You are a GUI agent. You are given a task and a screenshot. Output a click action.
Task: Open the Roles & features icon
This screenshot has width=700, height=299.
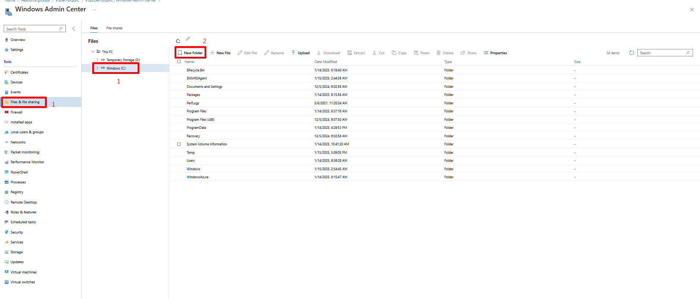pyautogui.click(x=7, y=212)
